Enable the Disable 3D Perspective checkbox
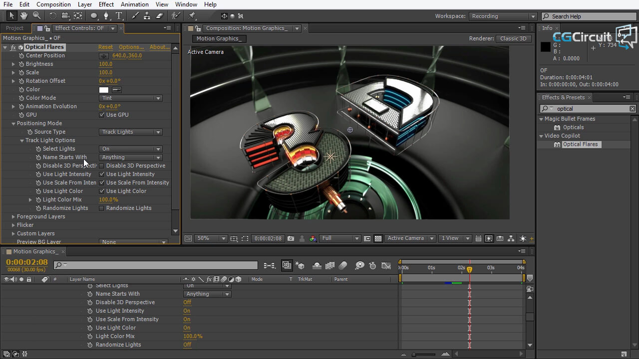This screenshot has height=359, width=639. (102, 166)
